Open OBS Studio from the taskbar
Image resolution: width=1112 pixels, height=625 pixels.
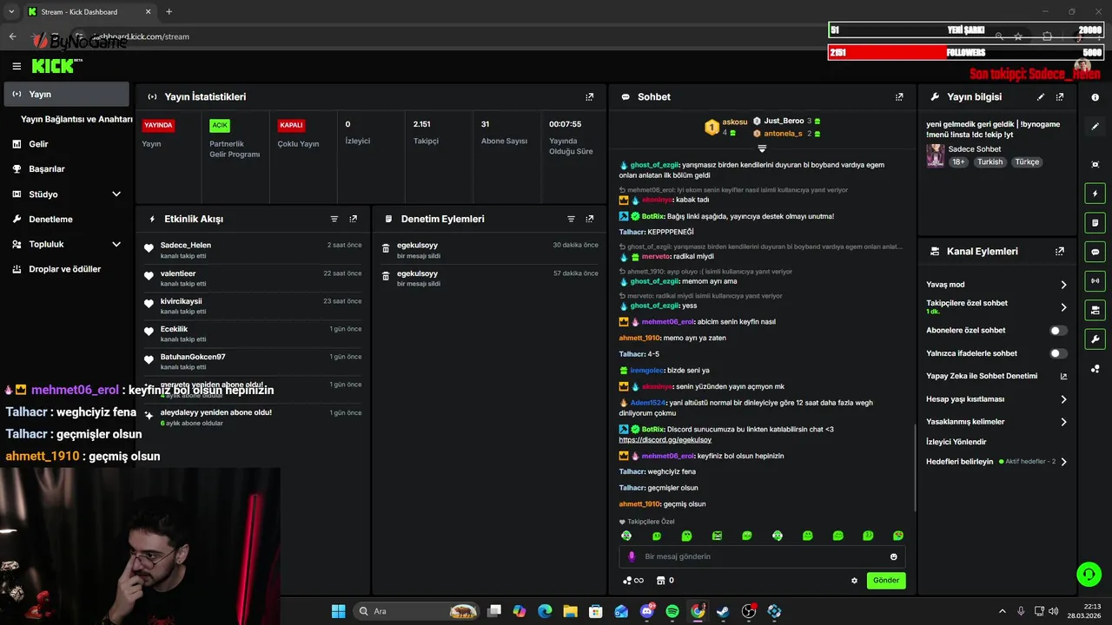pyautogui.click(x=749, y=611)
